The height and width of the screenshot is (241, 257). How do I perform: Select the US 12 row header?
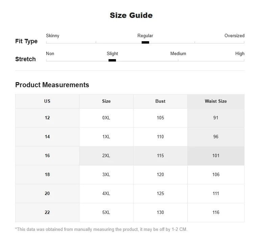coord(47,118)
